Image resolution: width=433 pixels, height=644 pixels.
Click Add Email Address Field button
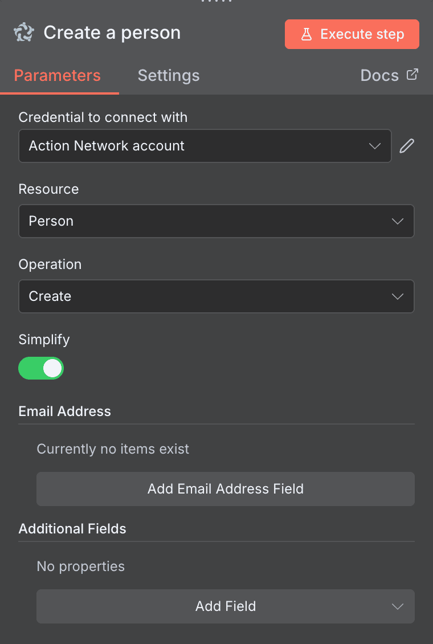click(225, 489)
